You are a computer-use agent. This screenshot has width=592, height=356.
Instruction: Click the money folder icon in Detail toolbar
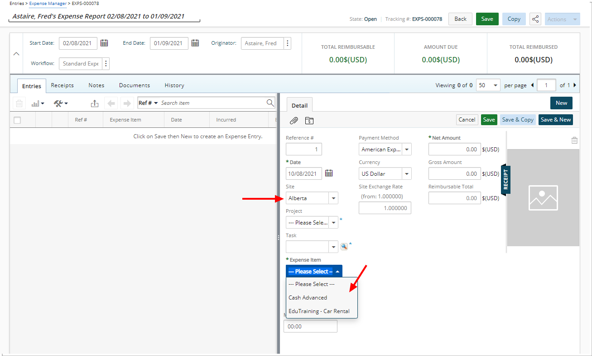click(x=309, y=121)
